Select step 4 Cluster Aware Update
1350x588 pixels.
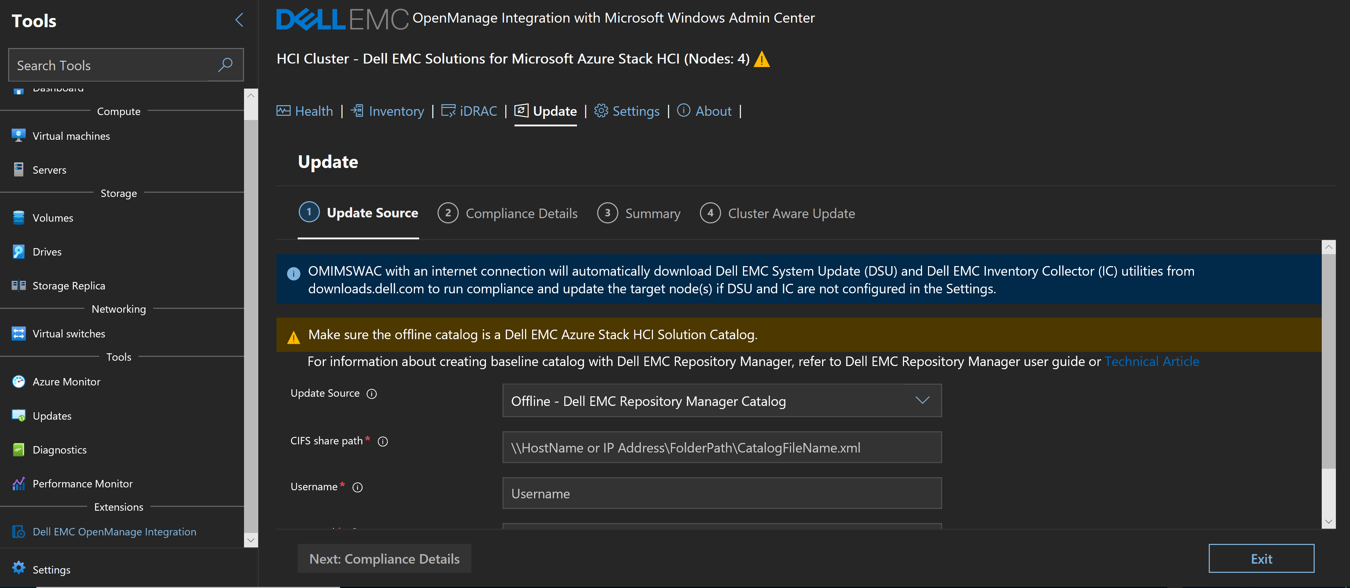click(778, 213)
